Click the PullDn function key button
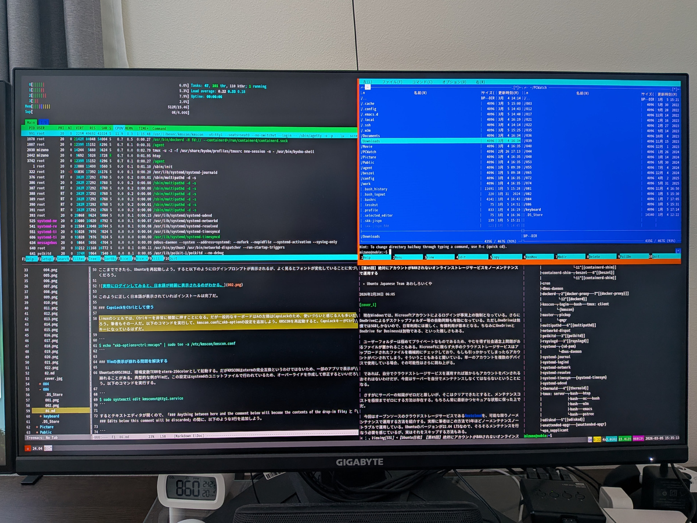 click(x=624, y=256)
